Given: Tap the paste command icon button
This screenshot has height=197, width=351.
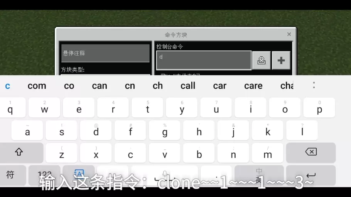Looking at the screenshot, I should (261, 60).
